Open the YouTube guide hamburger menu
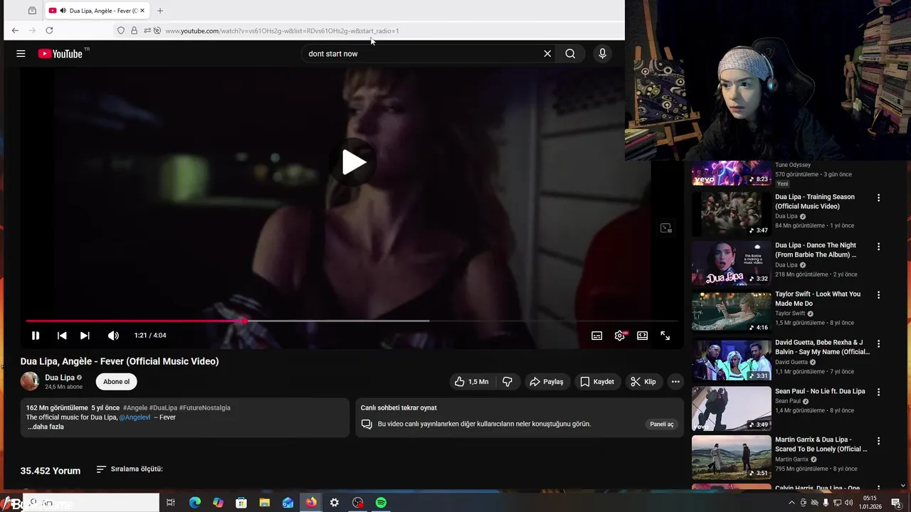Image resolution: width=911 pixels, height=512 pixels. [21, 53]
